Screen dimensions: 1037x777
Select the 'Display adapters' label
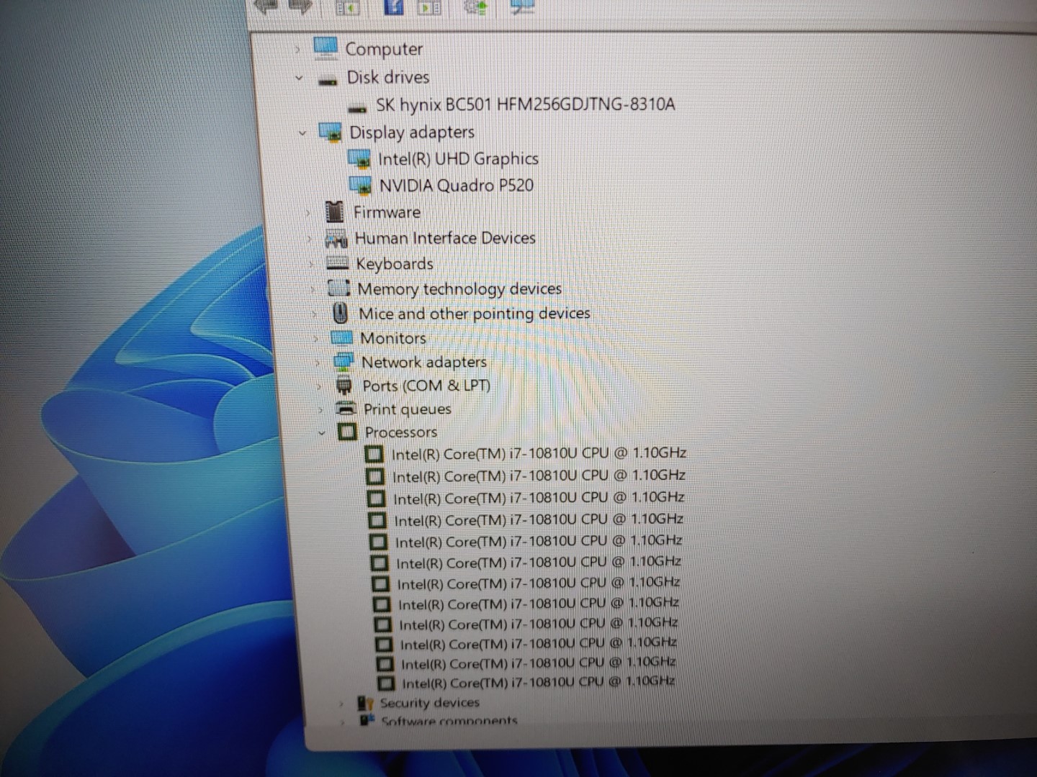tap(412, 132)
